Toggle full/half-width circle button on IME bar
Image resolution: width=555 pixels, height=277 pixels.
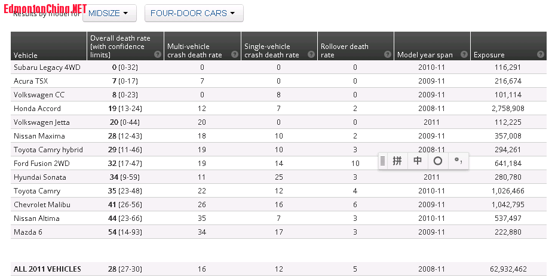438,161
